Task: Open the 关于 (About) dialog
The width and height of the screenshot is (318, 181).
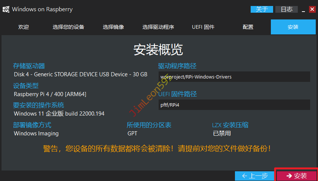Action: click(x=262, y=9)
